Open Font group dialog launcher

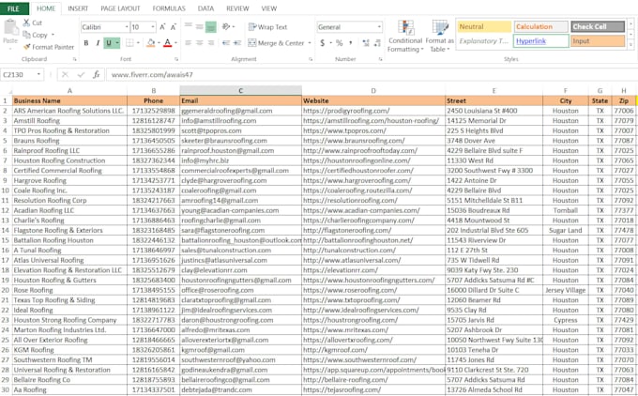(x=176, y=59)
